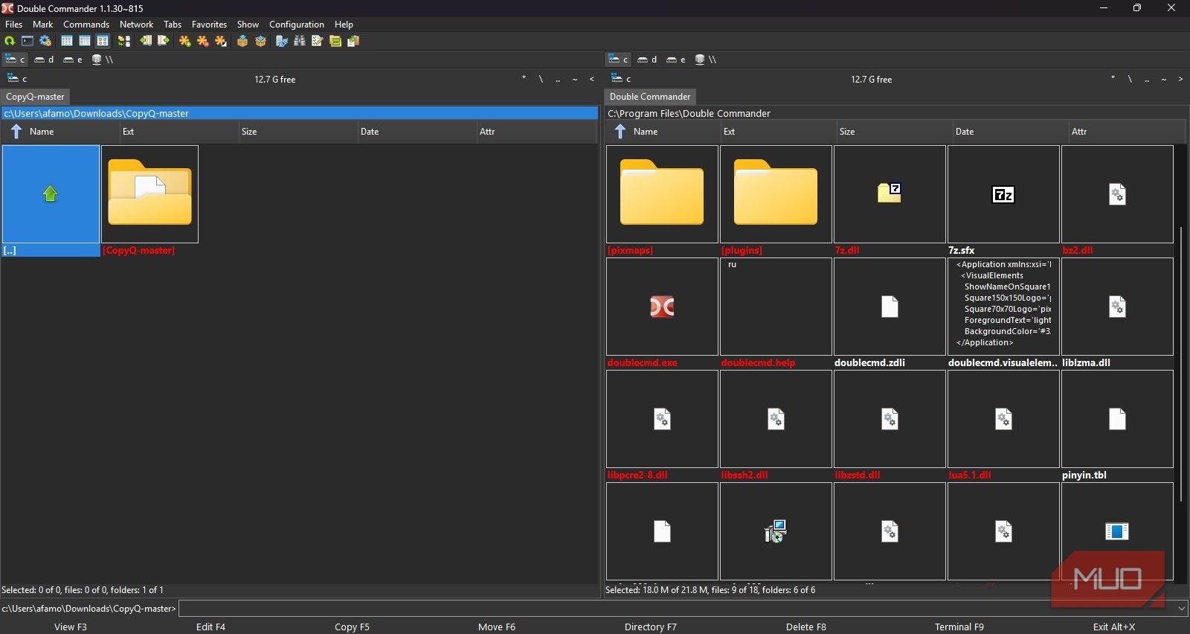
Task: Open the Show menu
Action: click(x=248, y=25)
